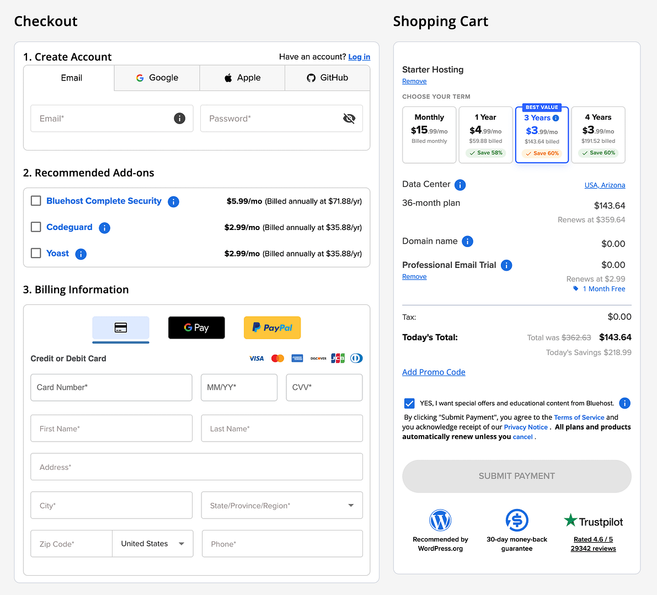This screenshot has height=595, width=657.
Task: Enable Codeguard add-on checkbox
Action: 36,227
